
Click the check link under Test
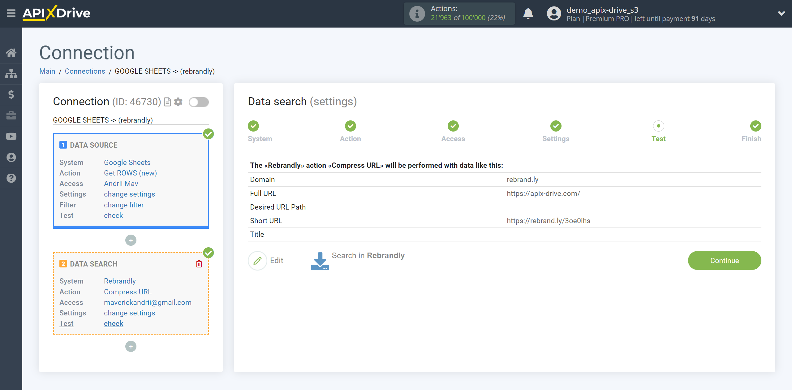coord(113,323)
